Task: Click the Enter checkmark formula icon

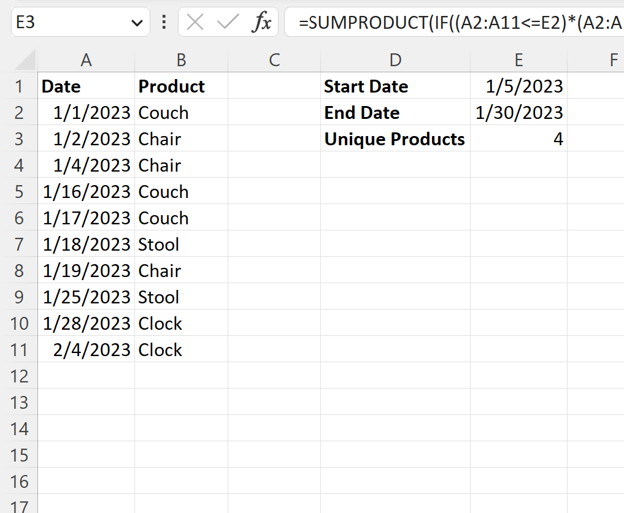Action: (x=228, y=23)
